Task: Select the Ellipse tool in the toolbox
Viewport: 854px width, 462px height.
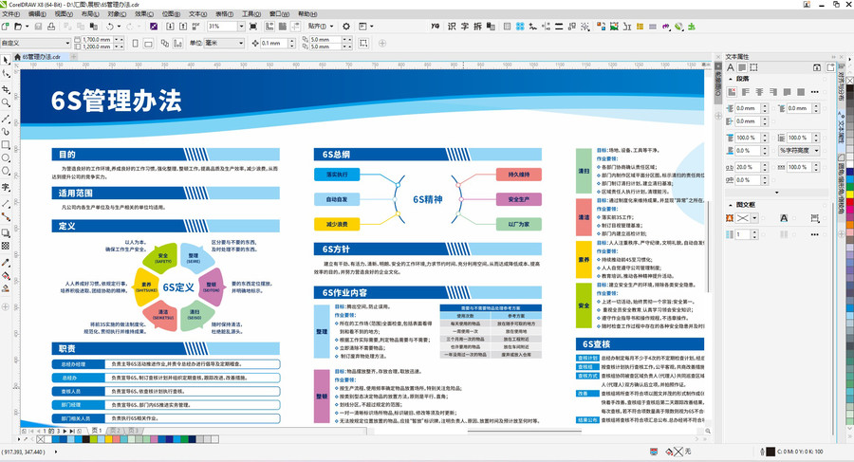Action: tap(6, 158)
